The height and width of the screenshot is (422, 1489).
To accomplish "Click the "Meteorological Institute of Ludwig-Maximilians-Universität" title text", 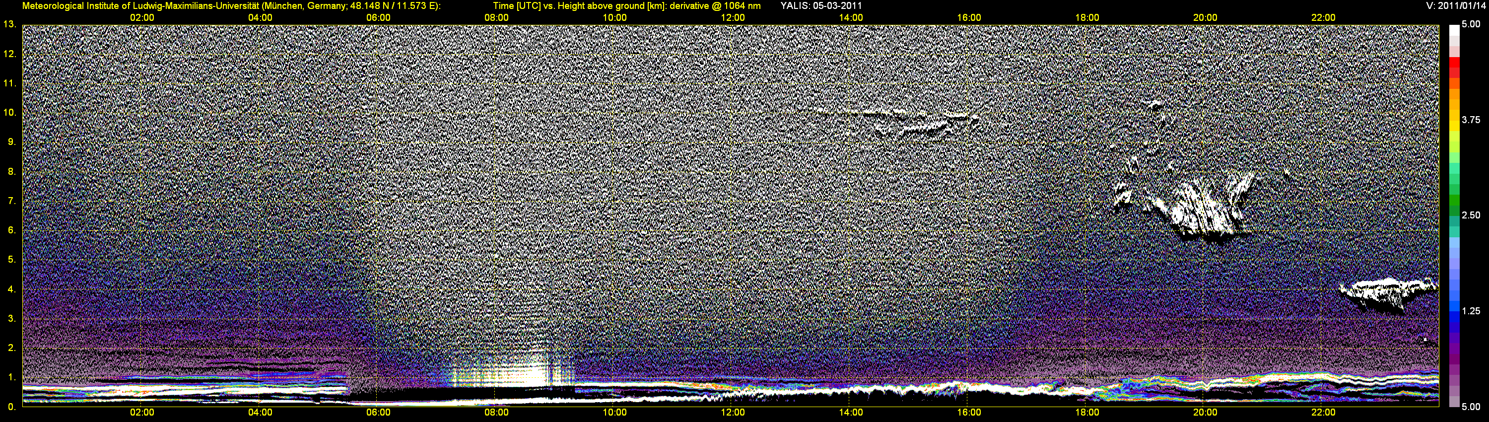I will (x=141, y=6).
